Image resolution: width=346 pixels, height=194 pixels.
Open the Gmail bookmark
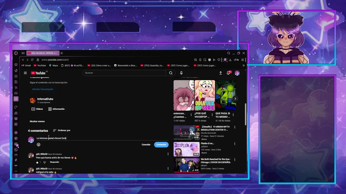coord(26,65)
